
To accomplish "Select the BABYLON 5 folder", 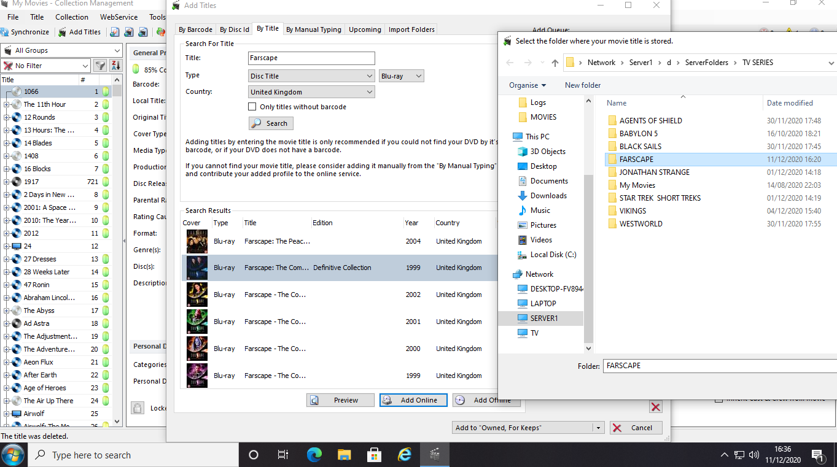I will (638, 134).
